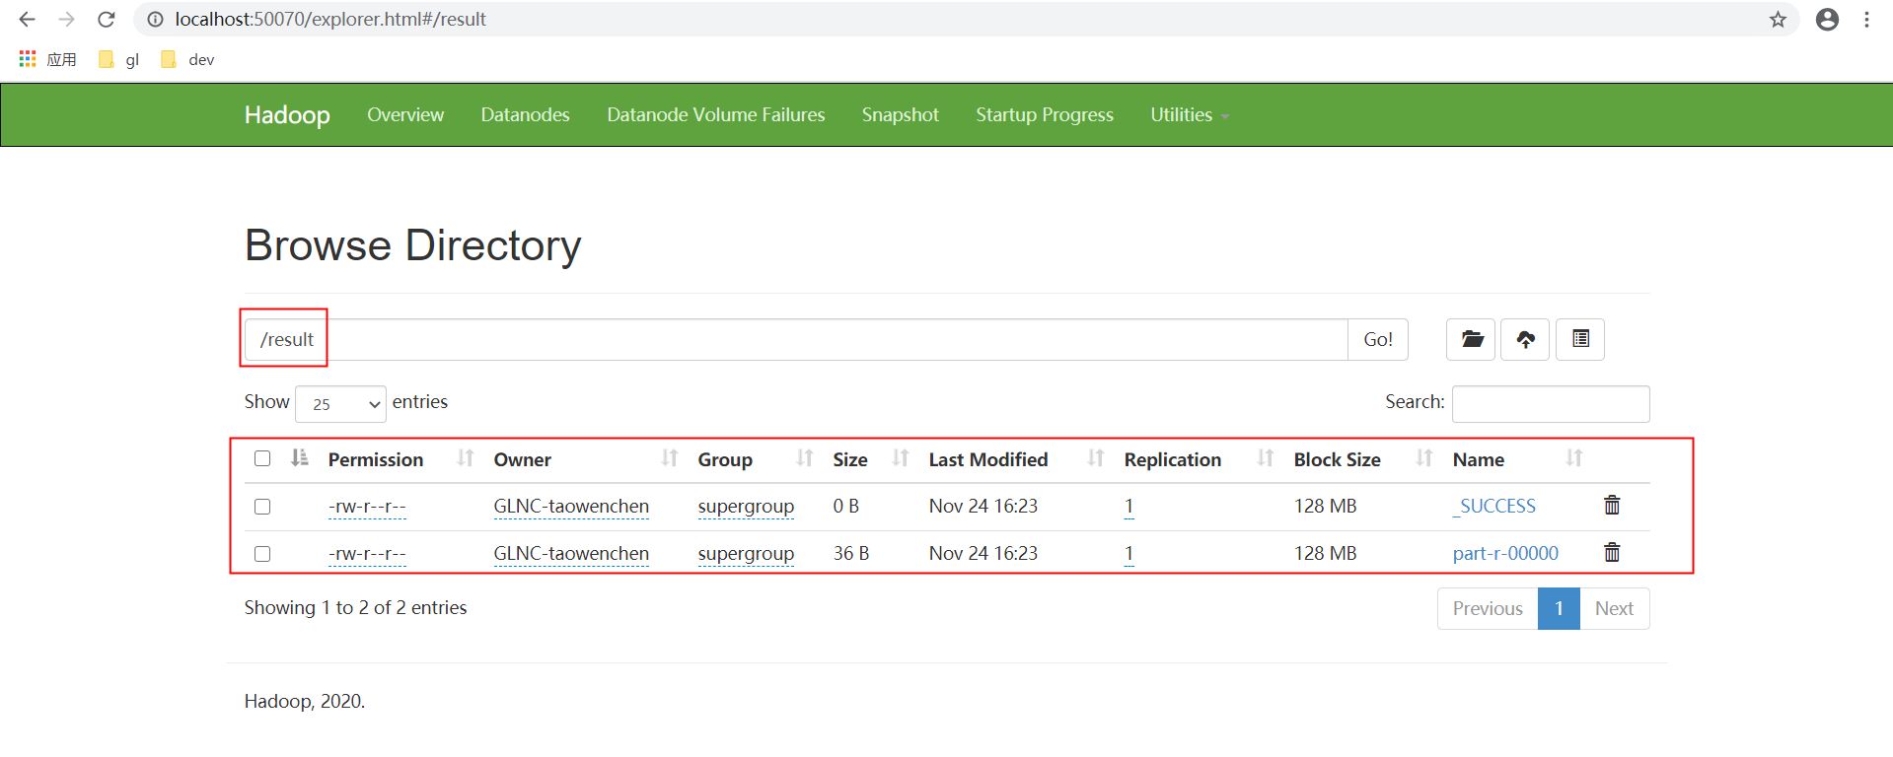
Task: Select the '36 B' size cell
Action: 851,553
